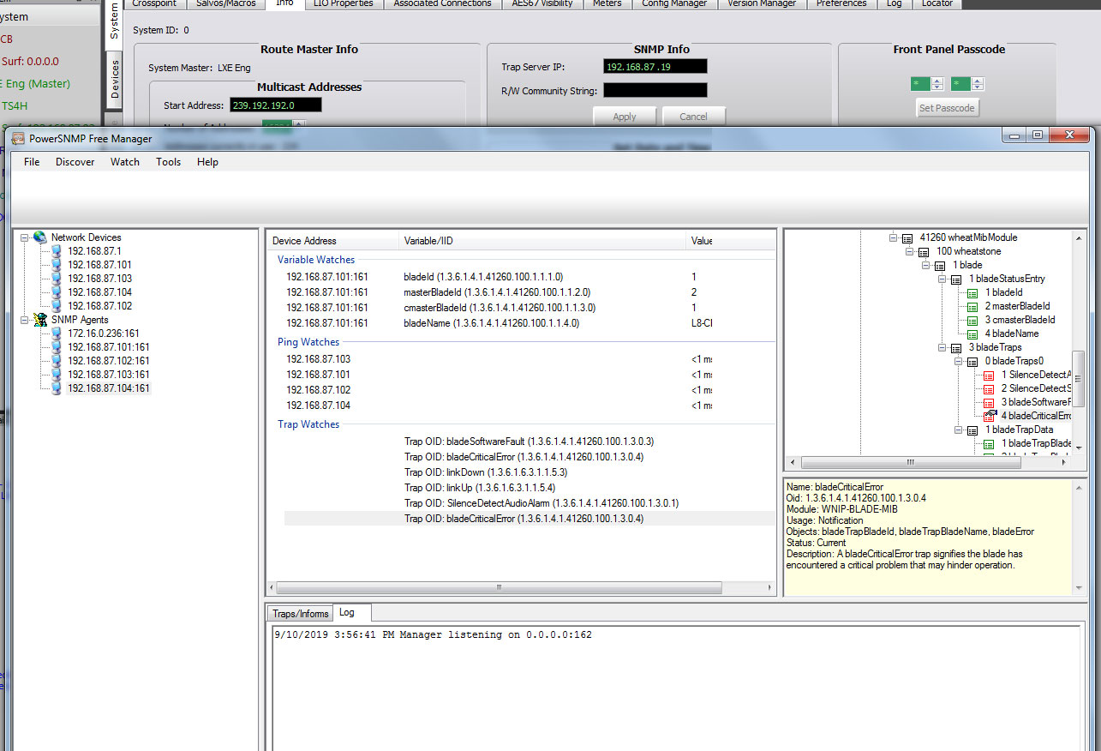Open Version Manager tab in background window
Screen dimensions: 1101x751
762,4
